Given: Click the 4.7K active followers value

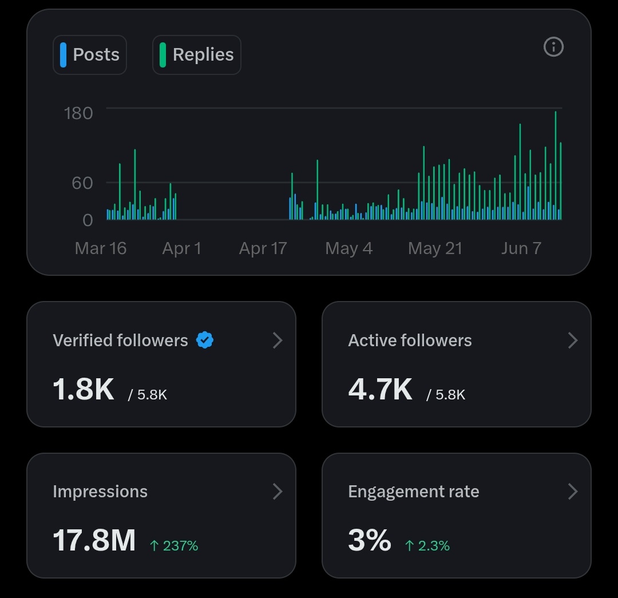Looking at the screenshot, I should [x=381, y=389].
